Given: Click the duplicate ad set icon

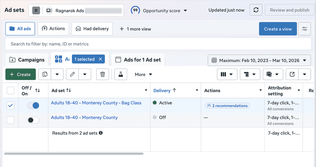Looking at the screenshot, I should point(45,74).
